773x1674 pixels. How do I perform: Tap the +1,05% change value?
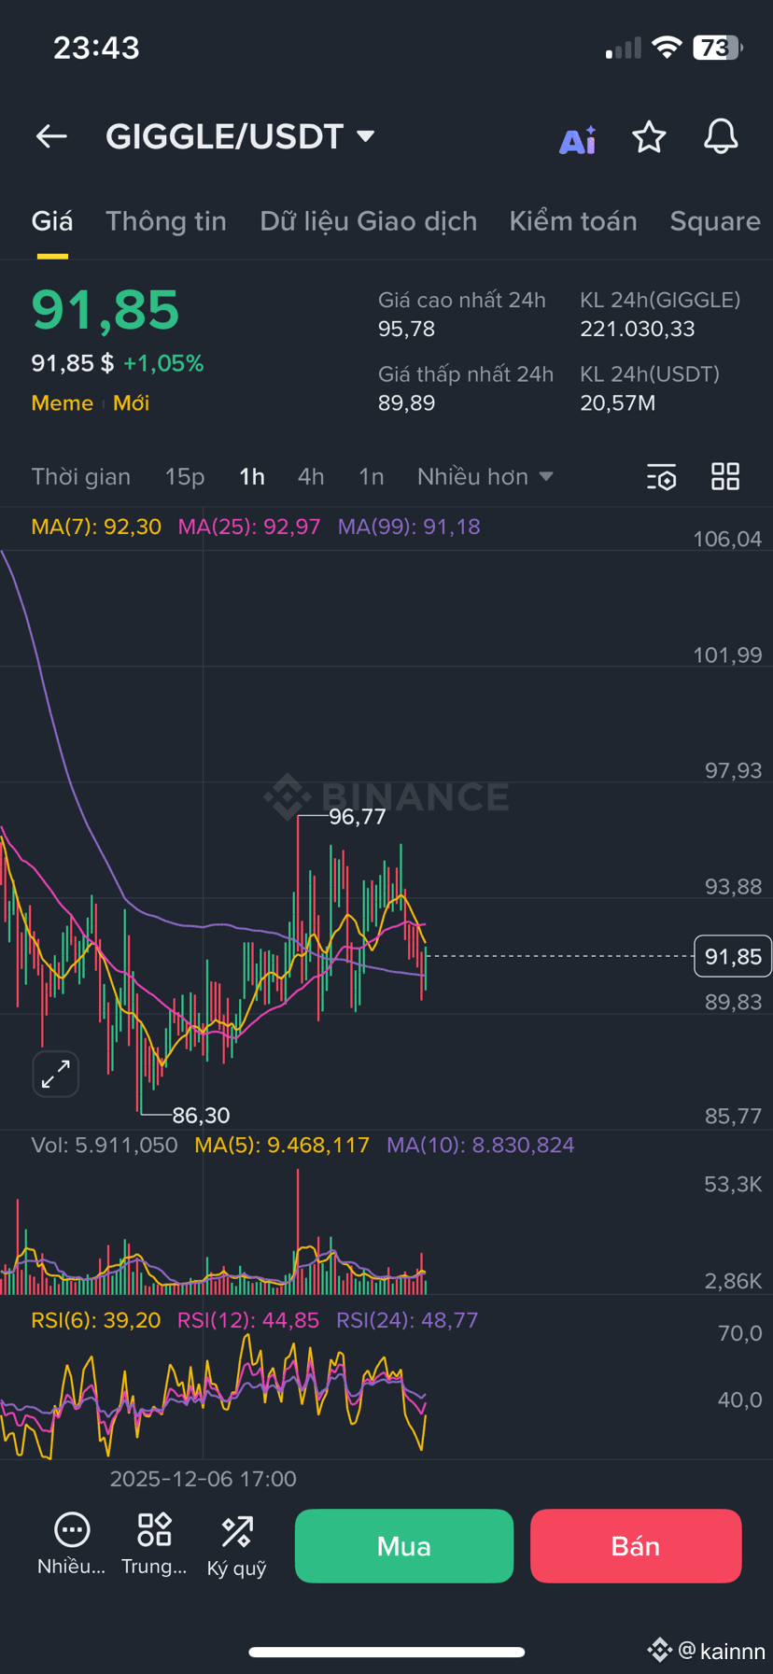click(163, 363)
